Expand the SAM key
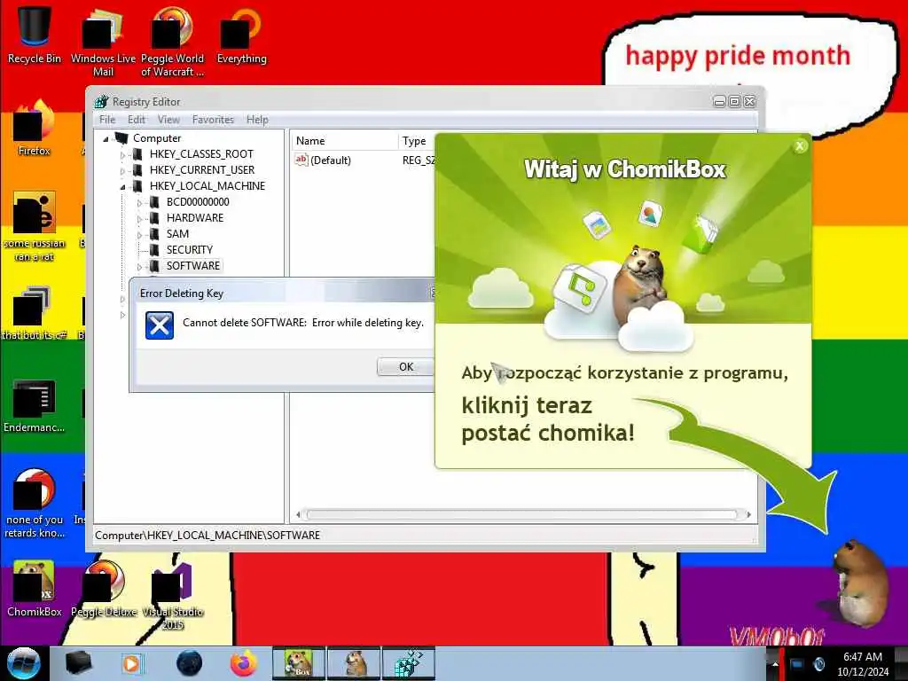 pos(139,235)
